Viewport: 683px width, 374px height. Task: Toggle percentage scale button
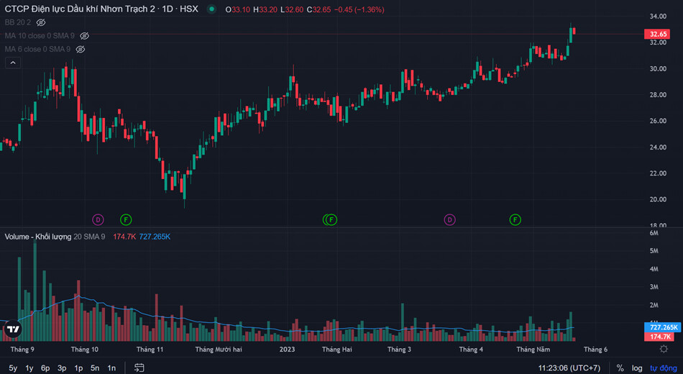620,368
